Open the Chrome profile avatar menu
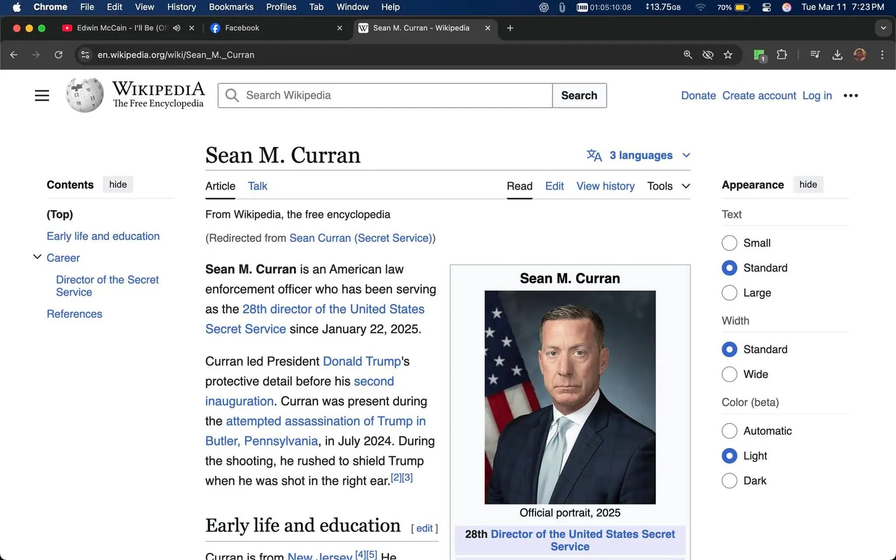Viewport: 896px width, 560px height. (860, 54)
